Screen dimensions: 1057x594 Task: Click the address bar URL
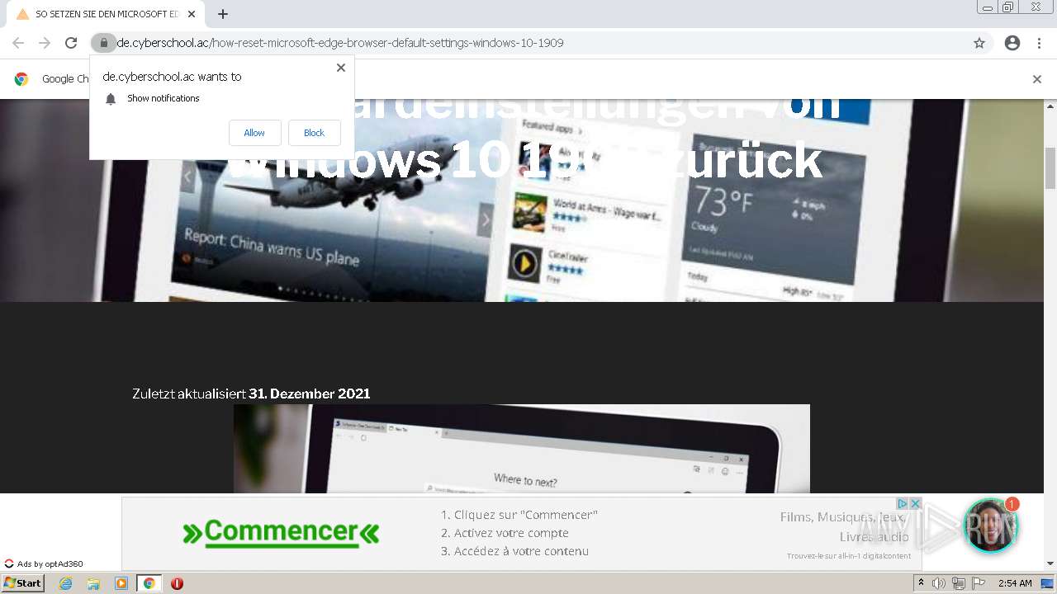(x=340, y=43)
